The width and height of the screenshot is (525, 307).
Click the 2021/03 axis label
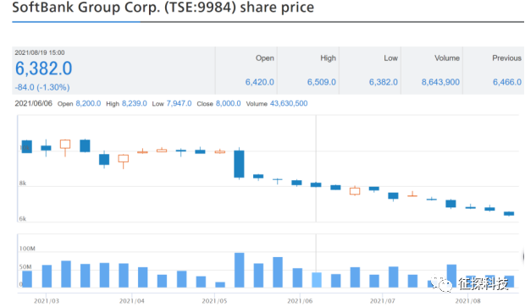[x=47, y=301]
